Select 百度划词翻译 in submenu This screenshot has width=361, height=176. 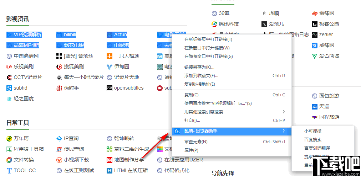click(317, 148)
